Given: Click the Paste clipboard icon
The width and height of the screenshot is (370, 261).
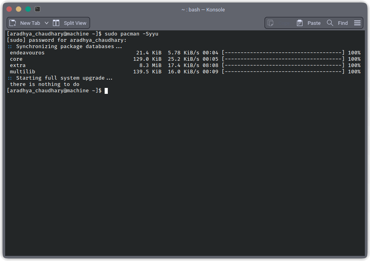Looking at the screenshot, I should pos(300,23).
